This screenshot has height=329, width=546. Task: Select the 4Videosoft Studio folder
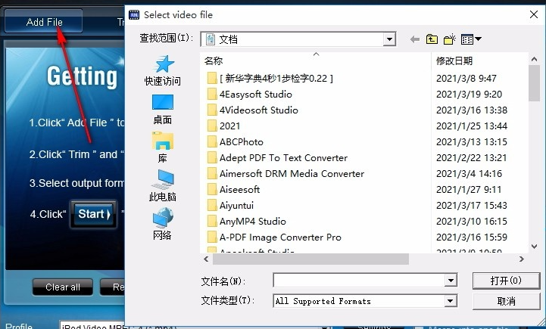pos(252,110)
